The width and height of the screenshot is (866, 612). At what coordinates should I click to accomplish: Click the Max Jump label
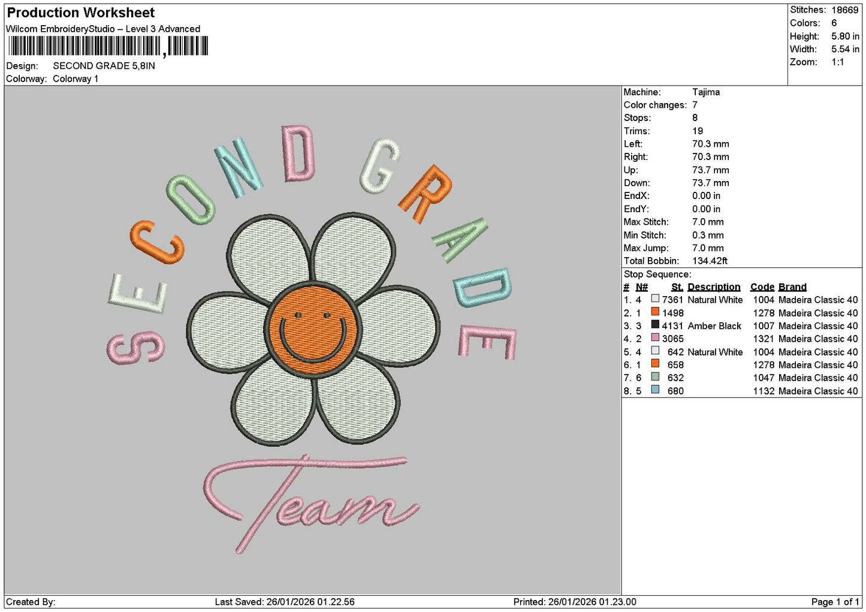click(x=646, y=248)
